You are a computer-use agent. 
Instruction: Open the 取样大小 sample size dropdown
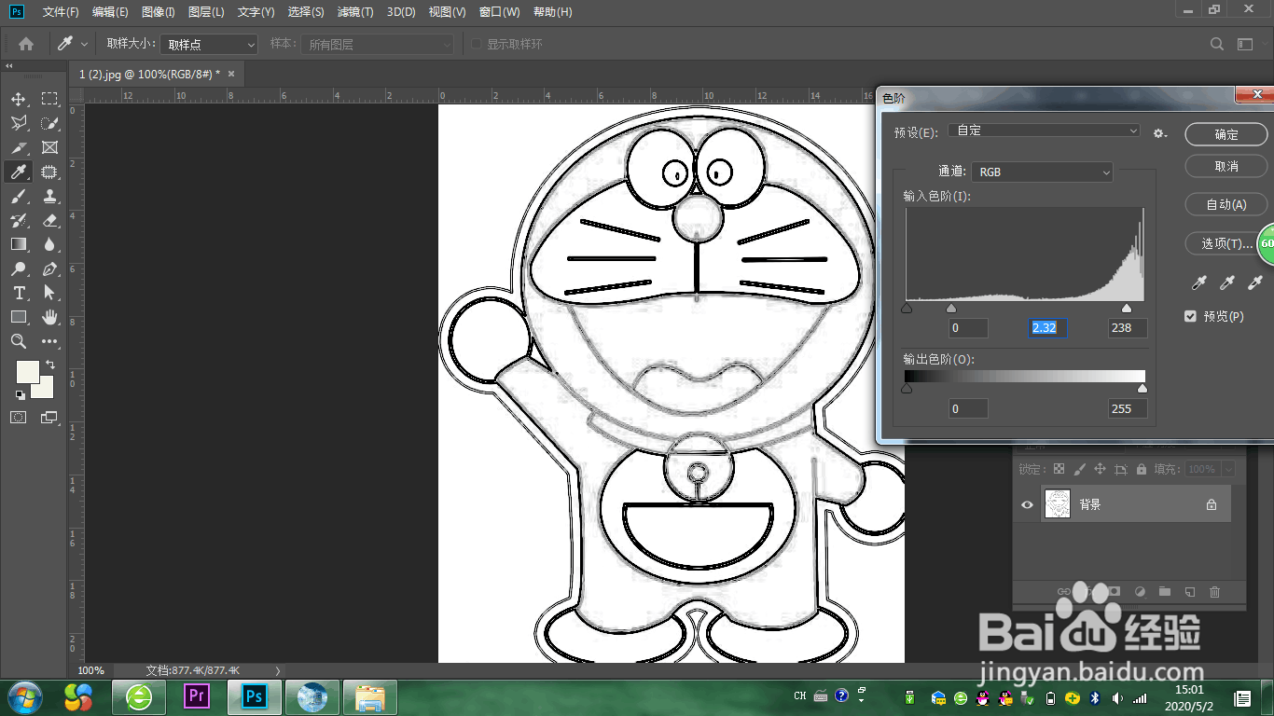click(209, 44)
